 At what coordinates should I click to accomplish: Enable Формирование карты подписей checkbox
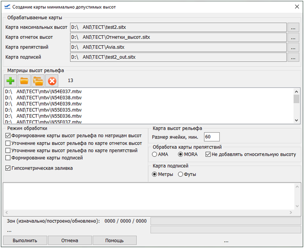point(8,158)
